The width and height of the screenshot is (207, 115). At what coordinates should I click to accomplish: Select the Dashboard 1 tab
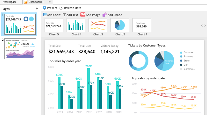36,2
